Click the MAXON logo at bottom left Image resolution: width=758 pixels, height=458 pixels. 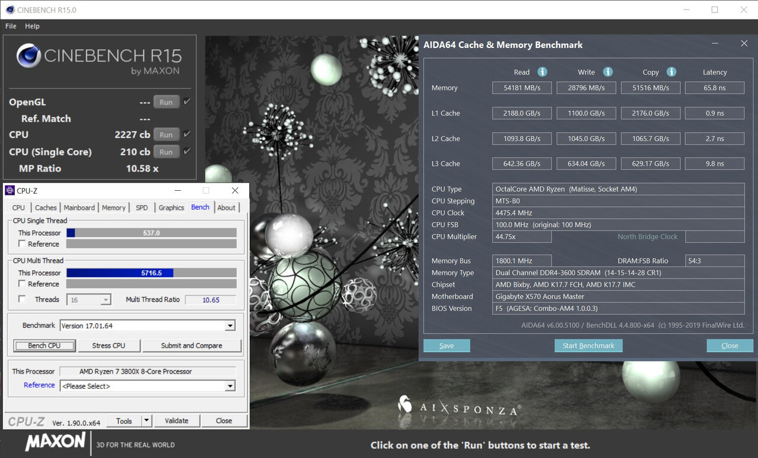[x=55, y=442]
